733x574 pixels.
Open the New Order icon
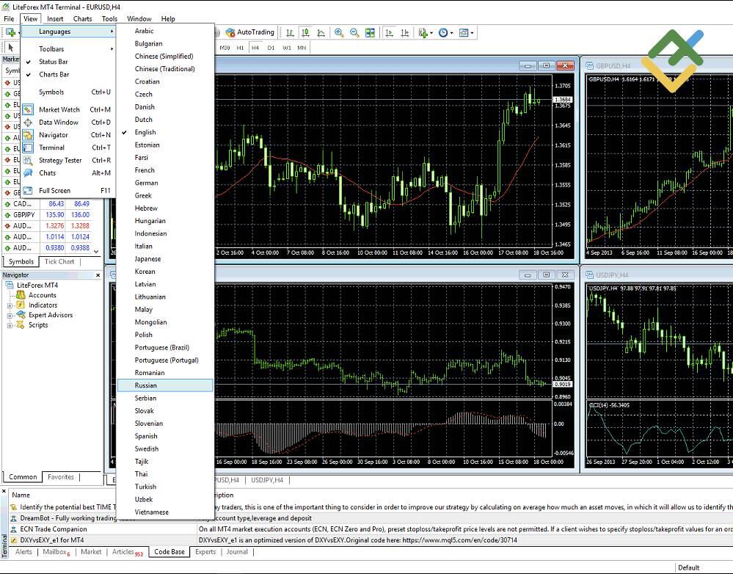click(423, 32)
